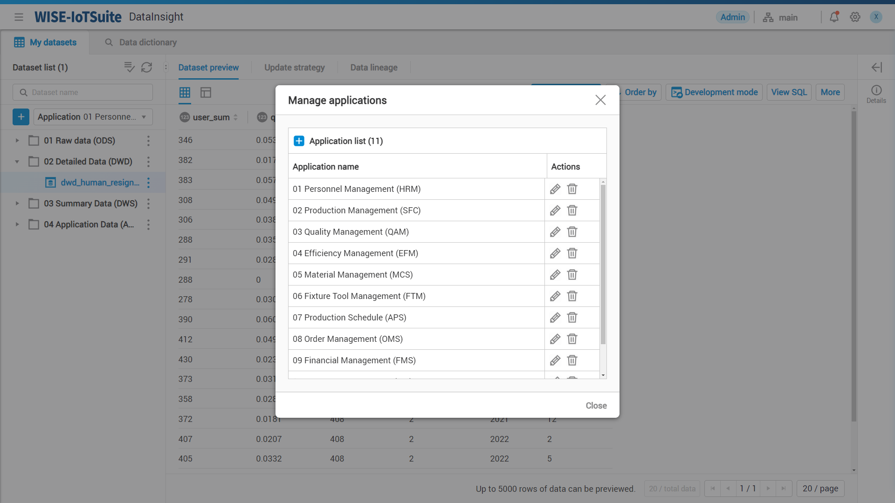Screen dimensions: 895x503
Task: Click the View SQL button
Action: (x=789, y=92)
